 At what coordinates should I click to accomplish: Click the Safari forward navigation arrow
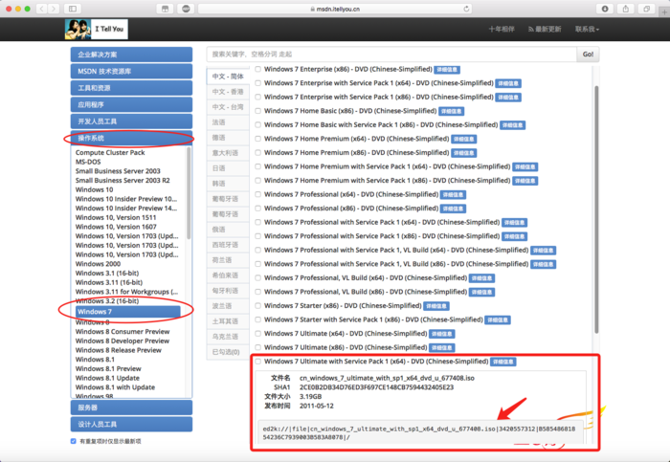click(x=54, y=9)
